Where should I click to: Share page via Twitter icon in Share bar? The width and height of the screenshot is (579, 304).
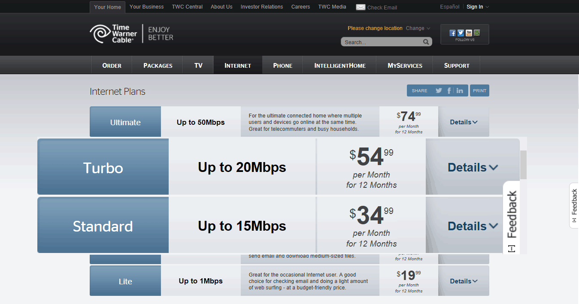[x=439, y=90]
